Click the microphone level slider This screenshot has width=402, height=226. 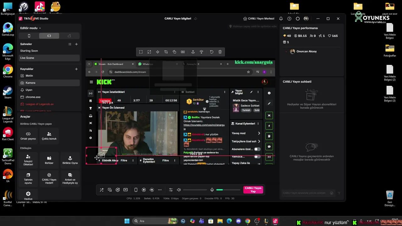[228, 190]
